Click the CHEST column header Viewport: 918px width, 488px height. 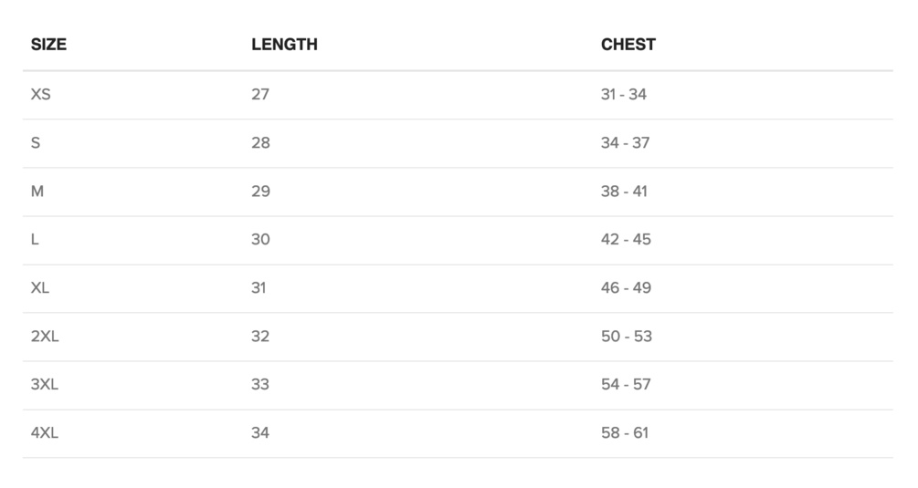628,44
